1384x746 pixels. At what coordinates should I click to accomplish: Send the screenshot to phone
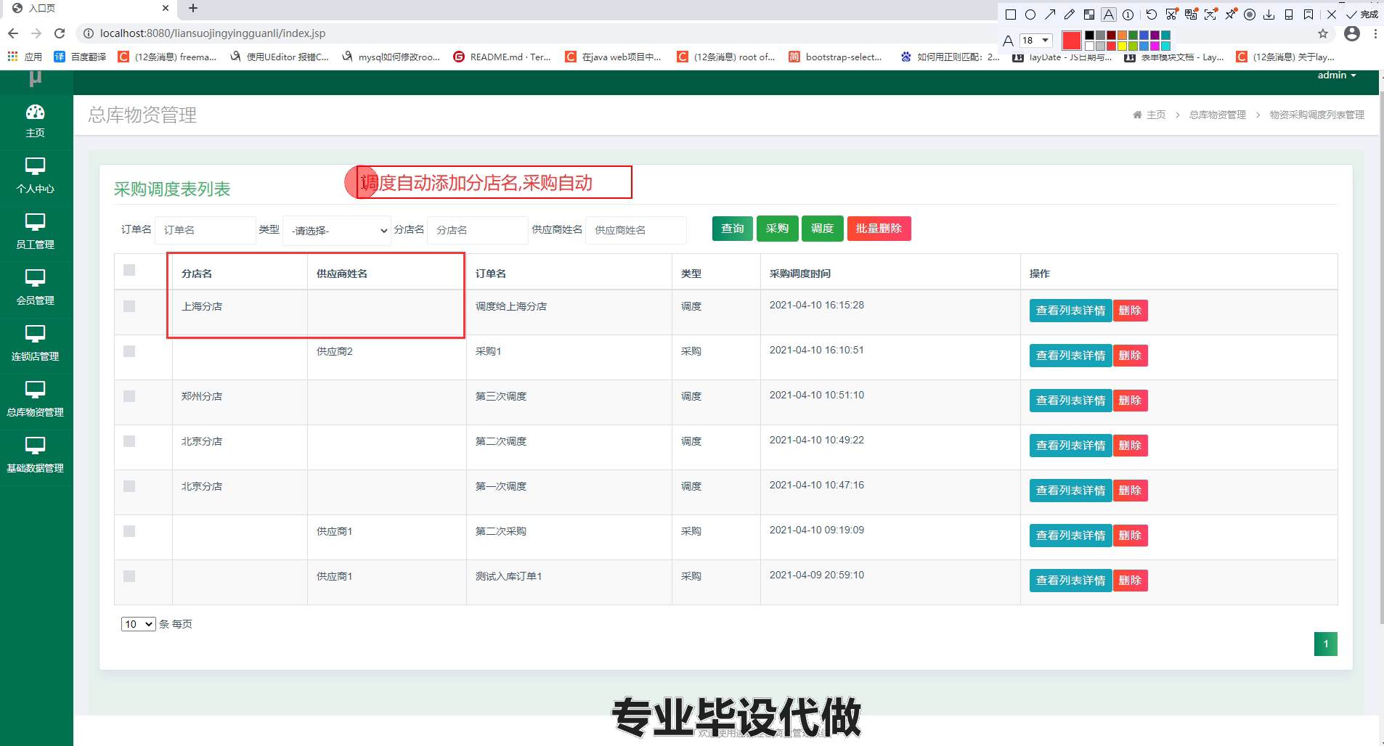[x=1289, y=15]
